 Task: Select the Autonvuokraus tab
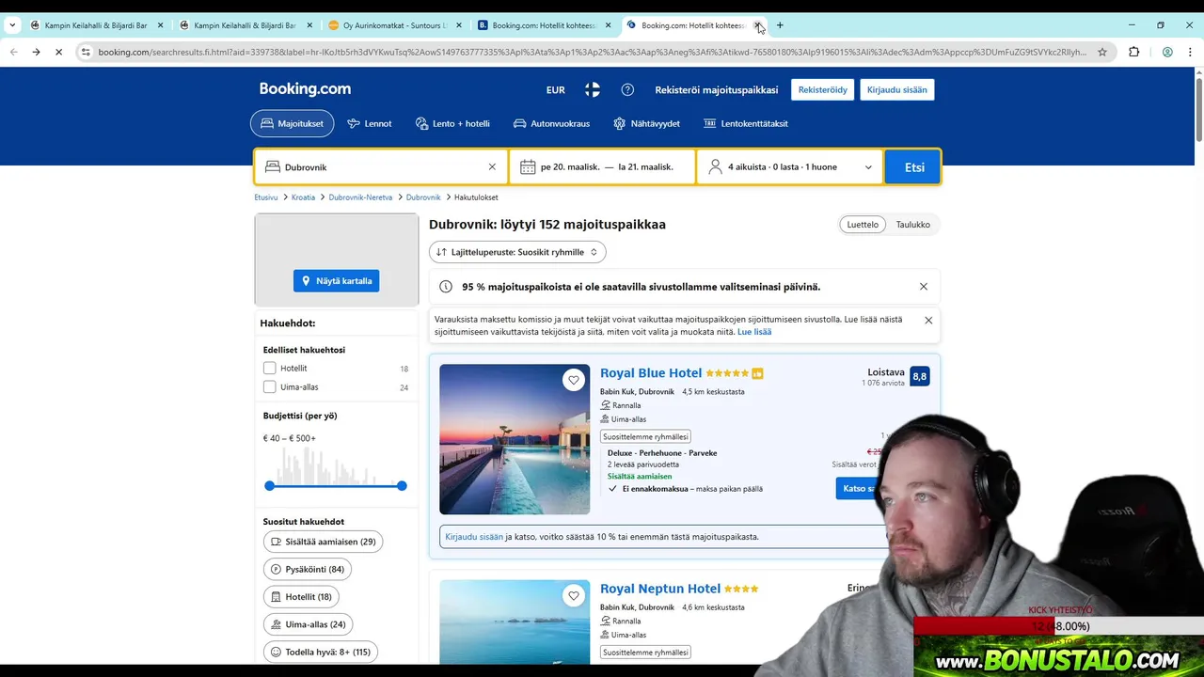(x=551, y=123)
